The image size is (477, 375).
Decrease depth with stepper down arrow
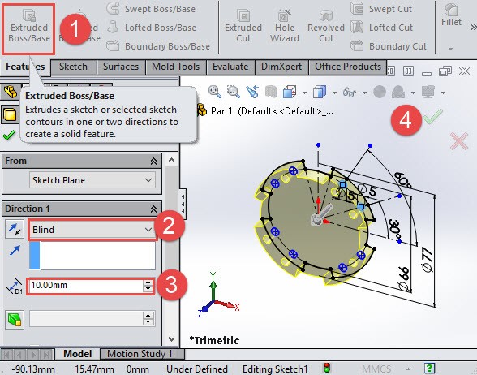click(148, 290)
